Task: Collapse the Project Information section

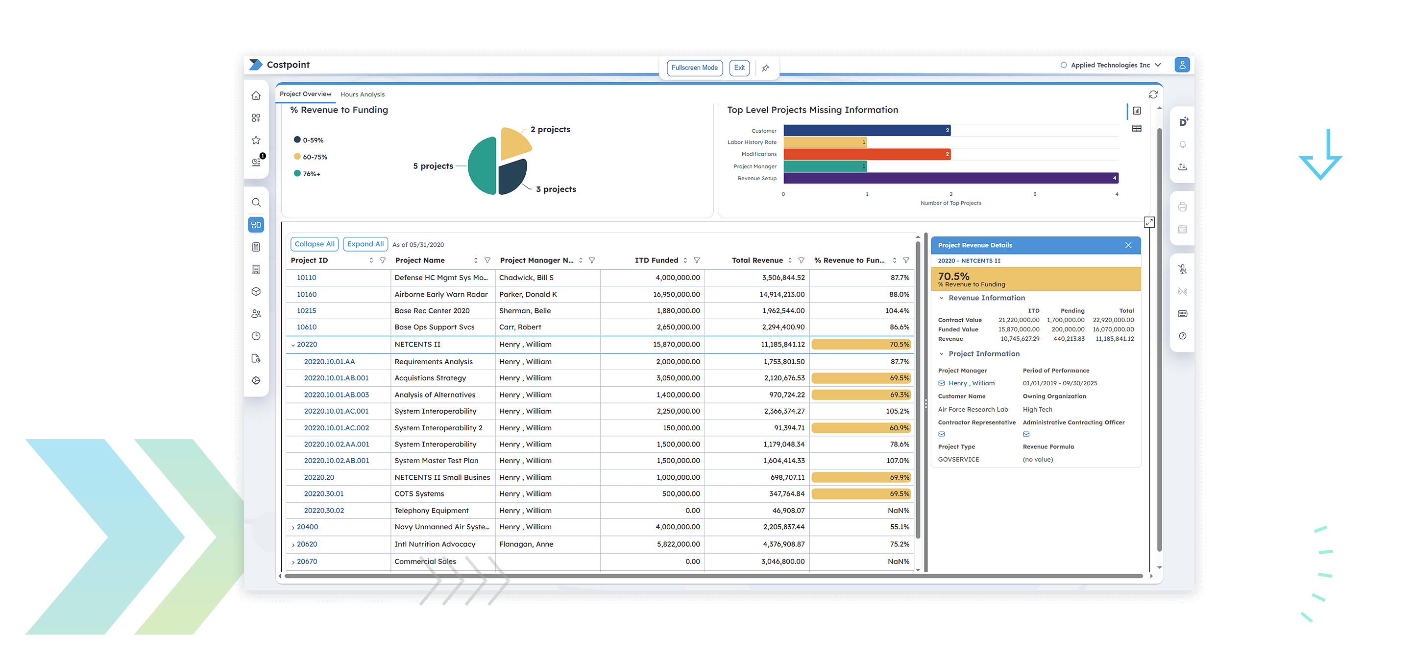Action: point(941,354)
